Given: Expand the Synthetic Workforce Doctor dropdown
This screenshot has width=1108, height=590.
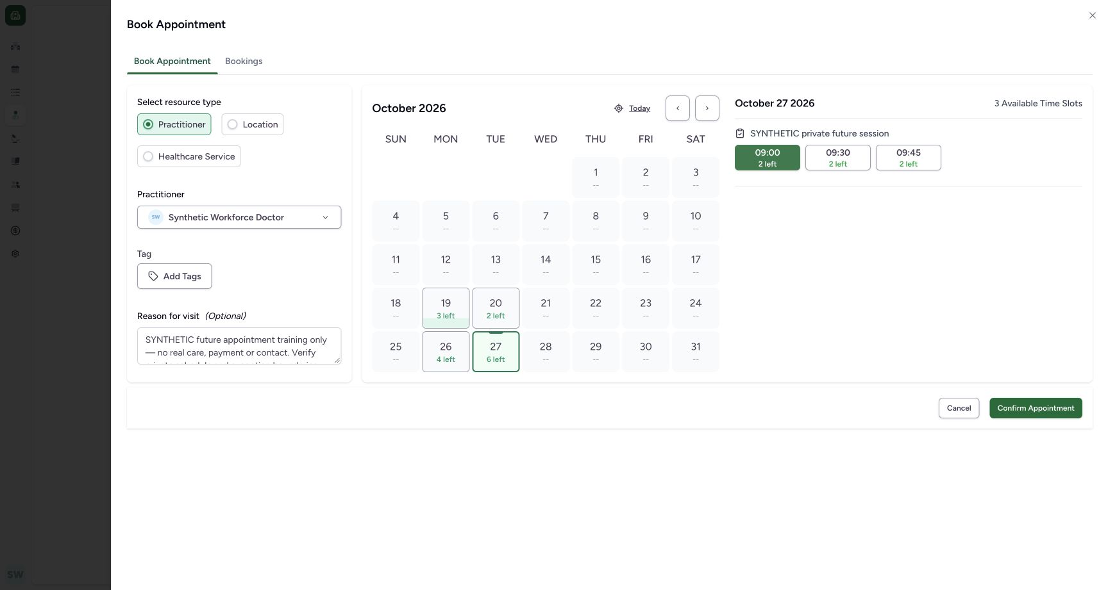Looking at the screenshot, I should tap(239, 217).
